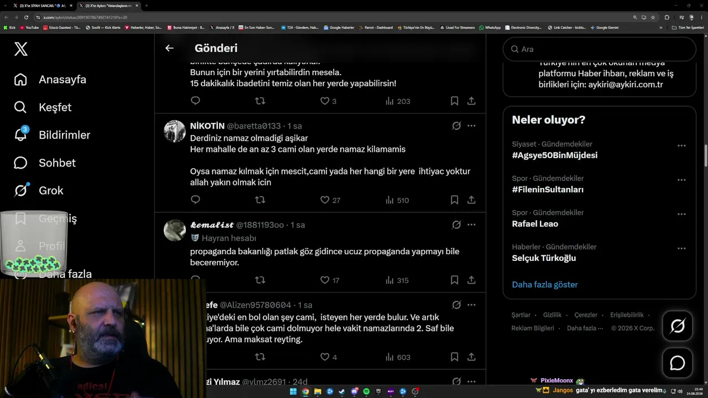Open the Erişilebilirlik footer link
Image resolution: width=708 pixels, height=398 pixels.
tap(627, 315)
